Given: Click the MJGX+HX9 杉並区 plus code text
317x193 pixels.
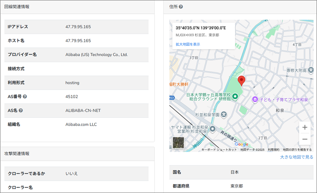Looking at the screenshot, I should coord(197,35).
